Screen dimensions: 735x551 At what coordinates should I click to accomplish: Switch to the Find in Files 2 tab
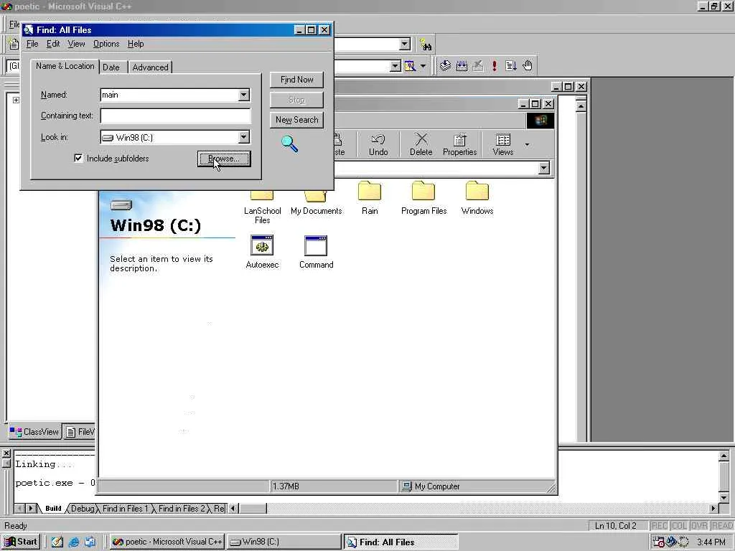(x=182, y=509)
